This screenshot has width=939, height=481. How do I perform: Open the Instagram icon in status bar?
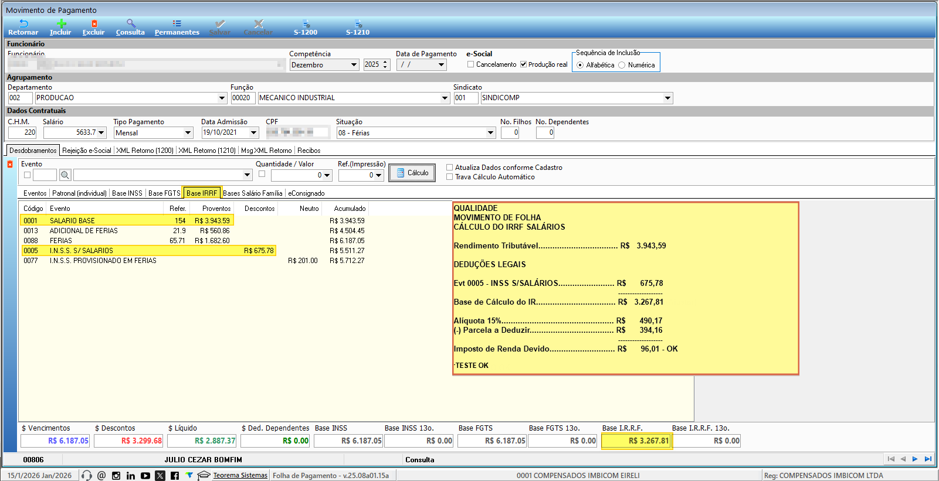click(x=116, y=476)
